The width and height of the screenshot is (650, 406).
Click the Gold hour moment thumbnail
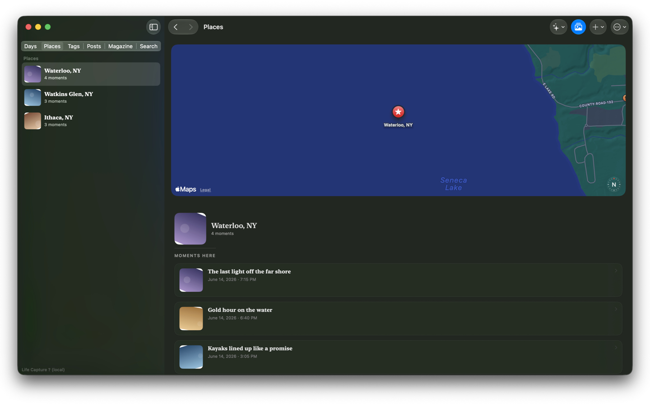(x=191, y=318)
